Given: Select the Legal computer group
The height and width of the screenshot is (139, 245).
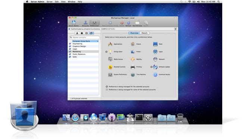Looking at the screenshot, I should pos(84,49).
